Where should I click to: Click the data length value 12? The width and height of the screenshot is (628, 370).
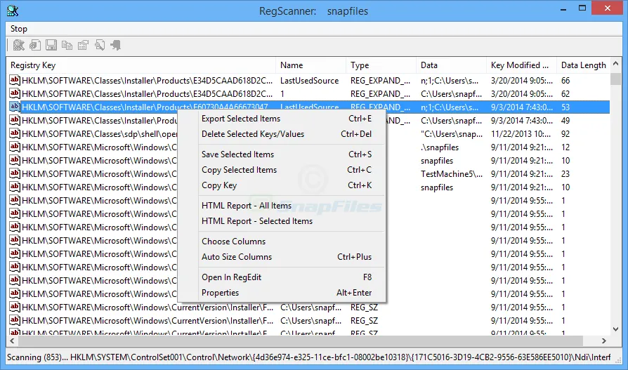click(x=565, y=147)
